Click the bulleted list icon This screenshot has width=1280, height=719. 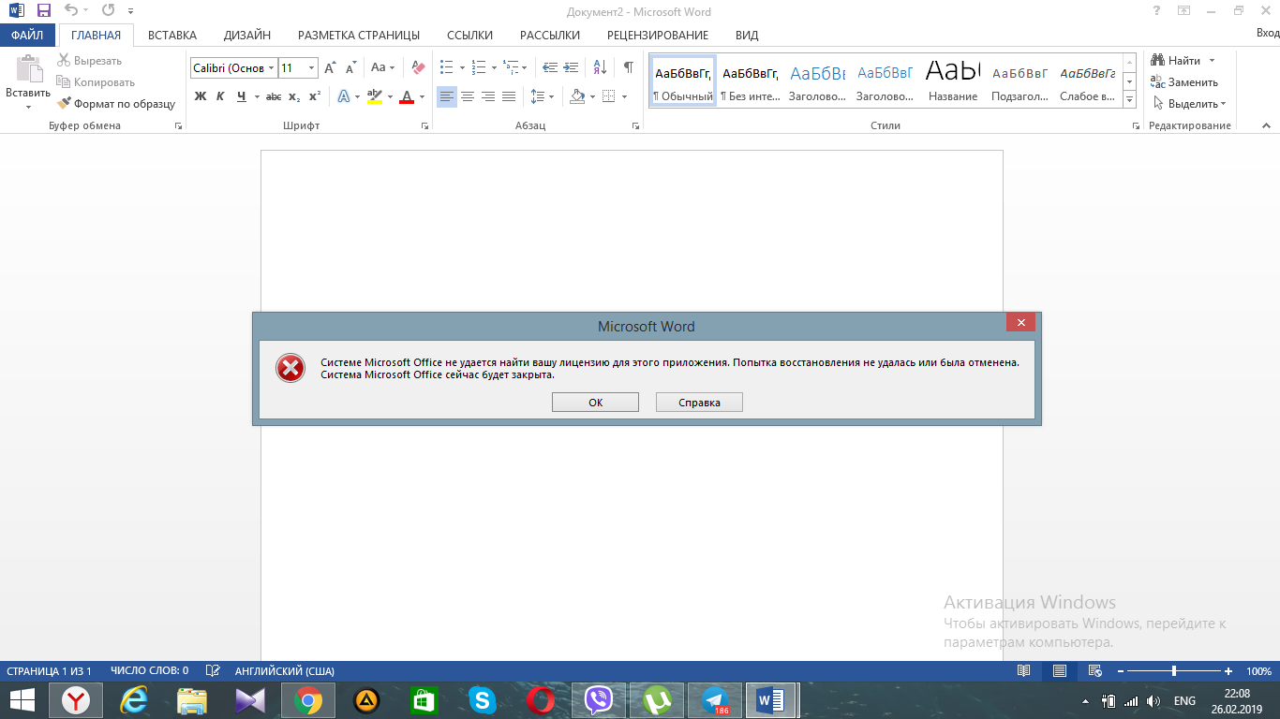coord(446,67)
